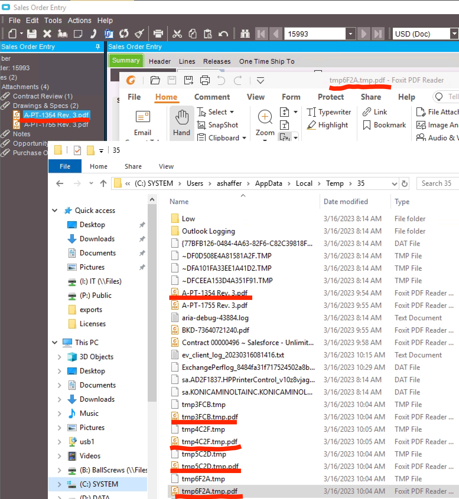
Task: Click the SnapShot tool in Foxit
Action: click(218, 125)
